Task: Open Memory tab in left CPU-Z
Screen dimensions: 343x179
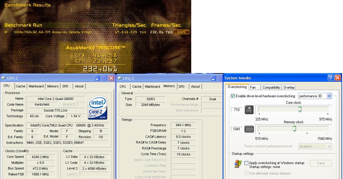Action: click(53, 86)
